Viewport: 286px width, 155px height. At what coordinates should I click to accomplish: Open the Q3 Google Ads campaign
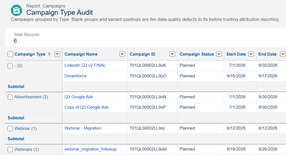coord(79,97)
